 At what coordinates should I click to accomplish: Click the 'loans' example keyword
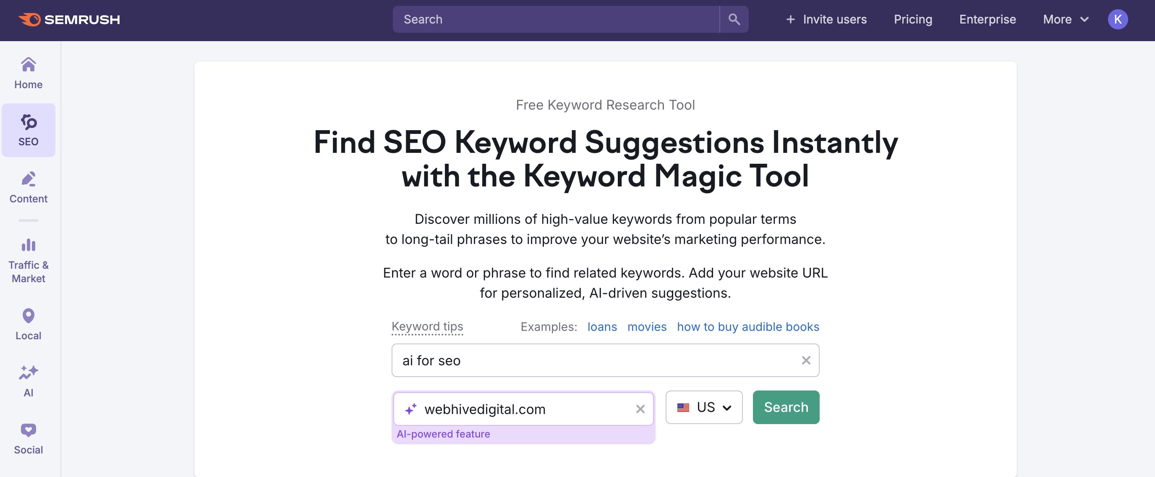coord(602,327)
